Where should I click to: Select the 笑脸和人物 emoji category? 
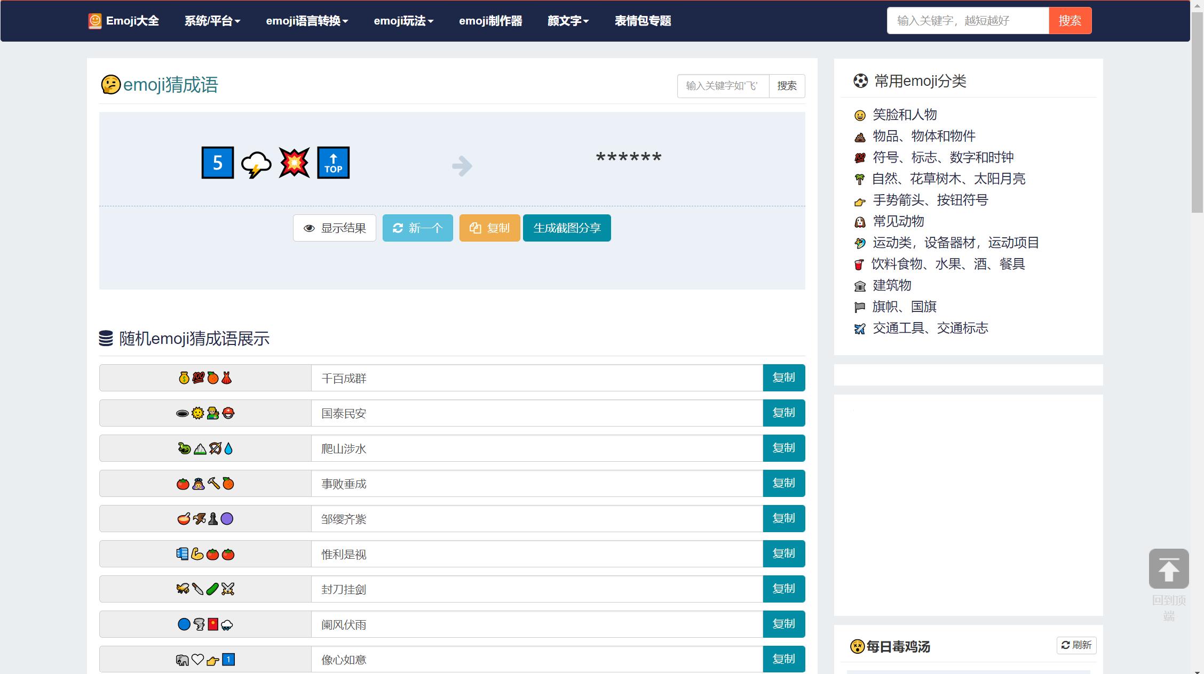pos(904,115)
